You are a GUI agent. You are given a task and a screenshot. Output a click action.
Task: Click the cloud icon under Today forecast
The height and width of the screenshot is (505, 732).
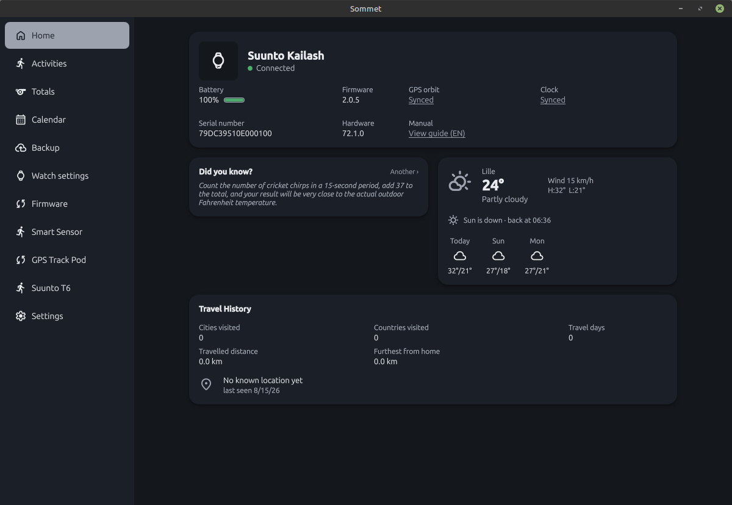pyautogui.click(x=460, y=256)
